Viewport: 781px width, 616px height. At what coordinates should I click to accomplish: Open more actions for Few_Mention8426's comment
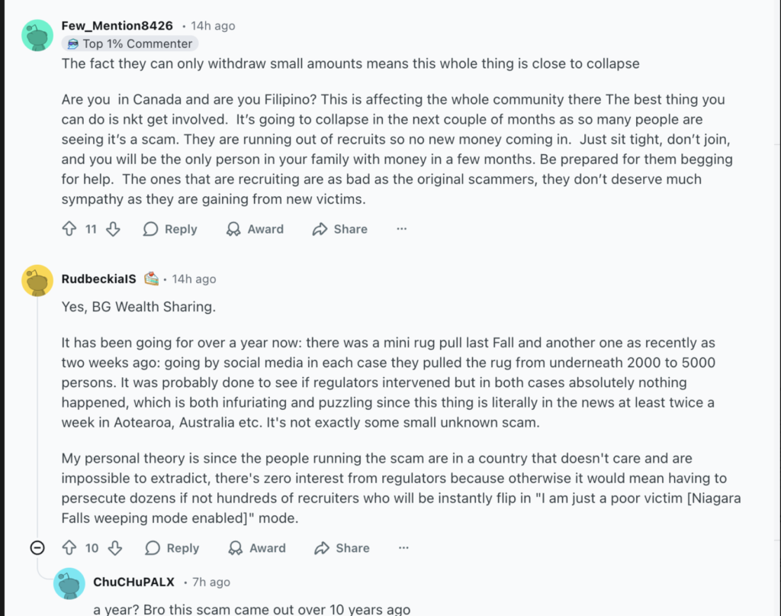pyautogui.click(x=401, y=228)
